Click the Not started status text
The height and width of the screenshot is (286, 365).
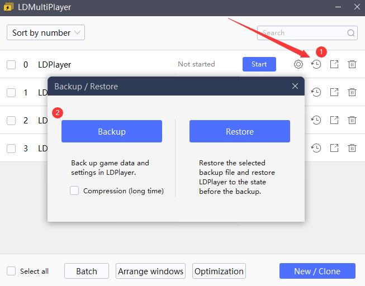point(196,64)
